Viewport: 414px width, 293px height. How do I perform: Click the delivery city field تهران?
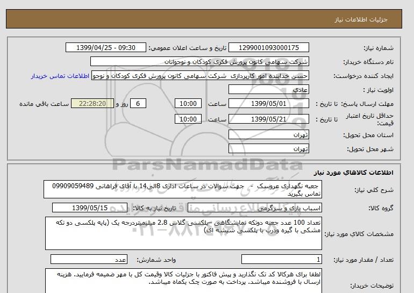(x=268, y=148)
